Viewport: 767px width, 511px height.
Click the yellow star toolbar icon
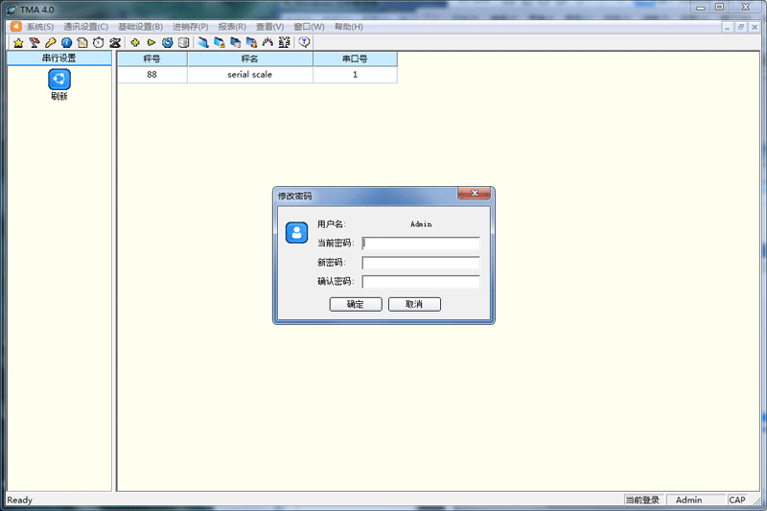tap(18, 42)
